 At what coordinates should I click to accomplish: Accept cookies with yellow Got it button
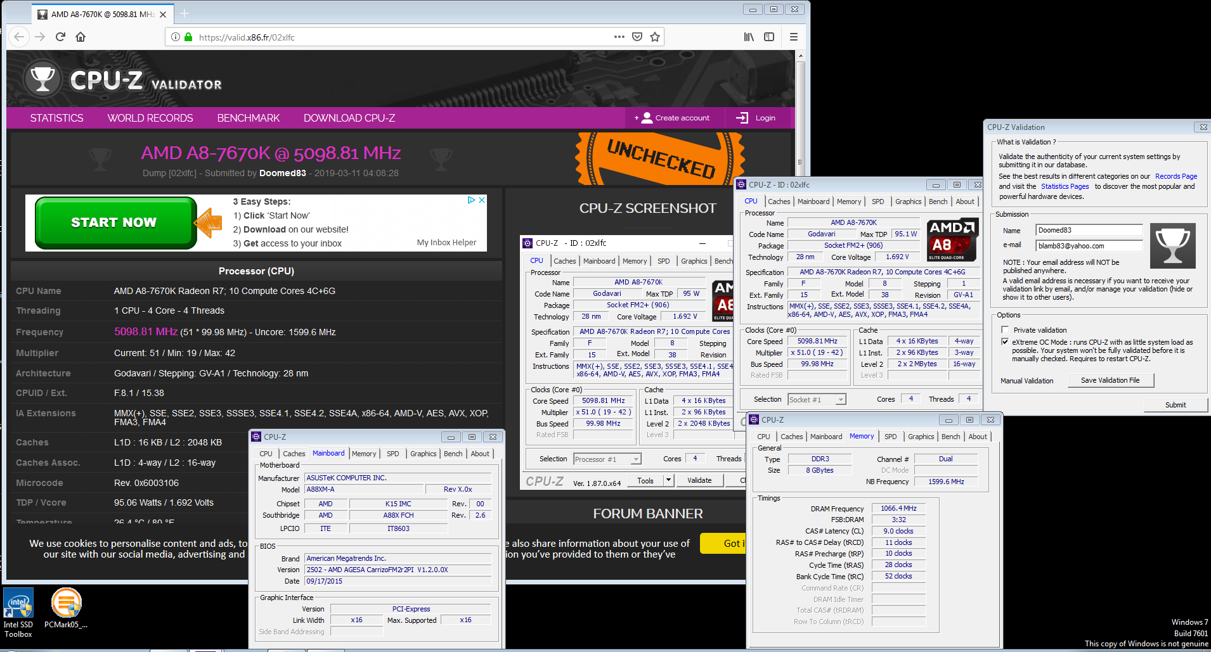pyautogui.click(x=723, y=543)
